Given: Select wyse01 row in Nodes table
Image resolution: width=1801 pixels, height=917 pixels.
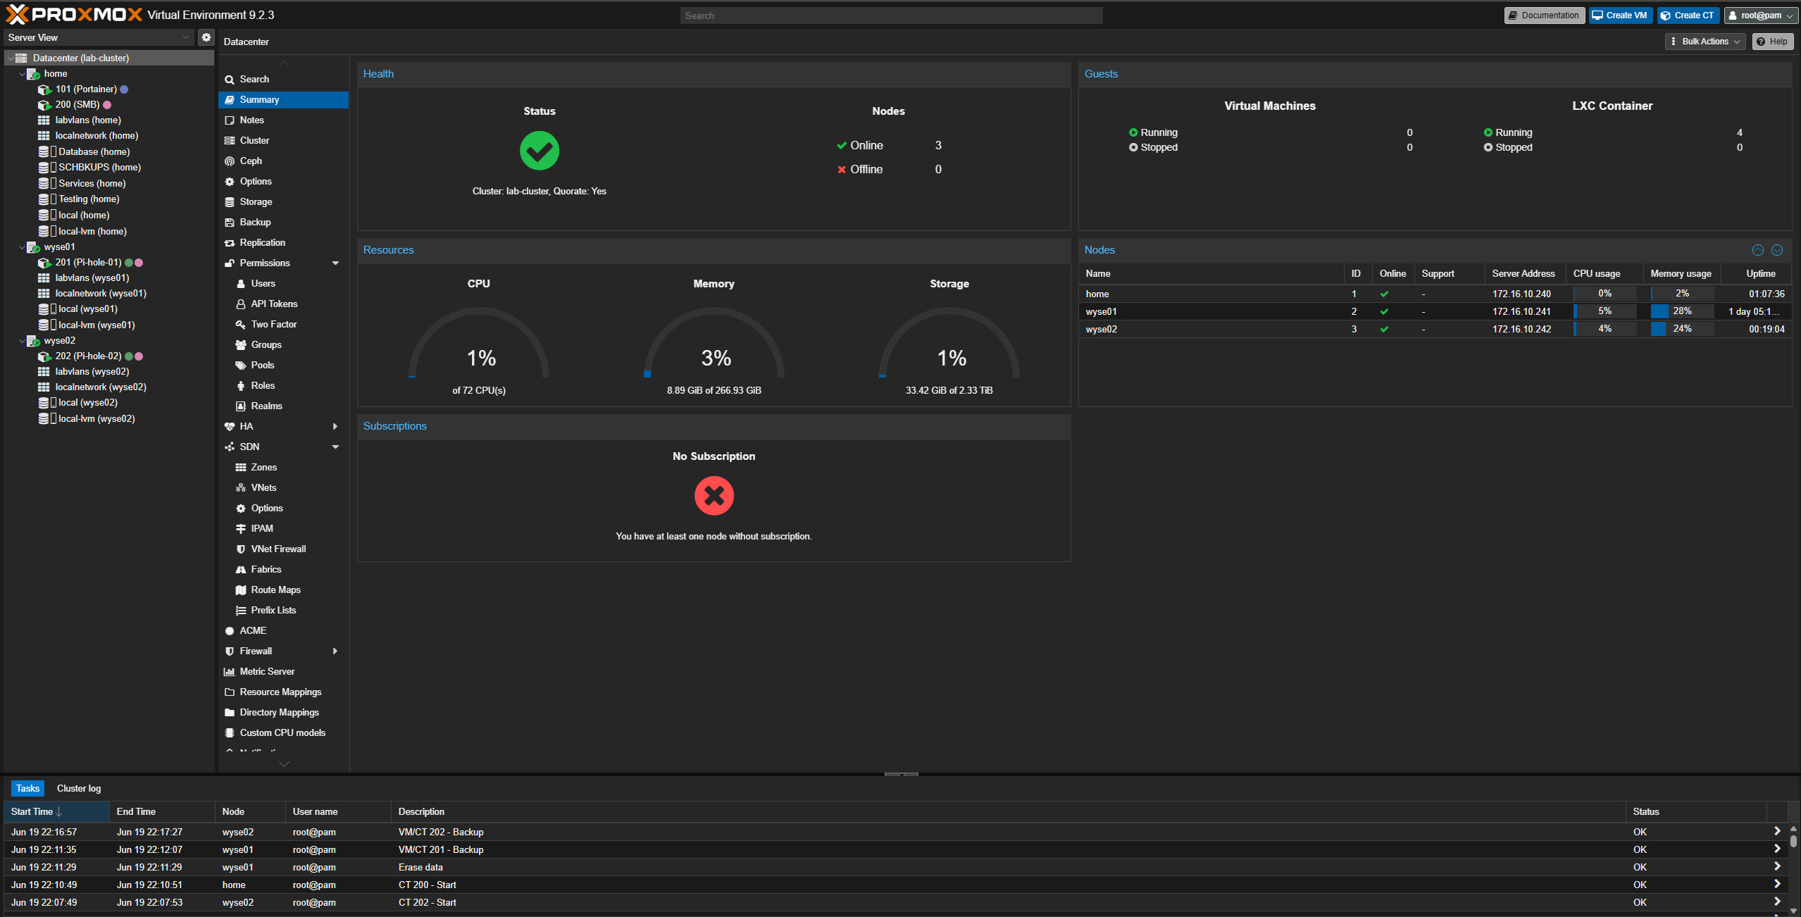Looking at the screenshot, I should [x=1435, y=311].
